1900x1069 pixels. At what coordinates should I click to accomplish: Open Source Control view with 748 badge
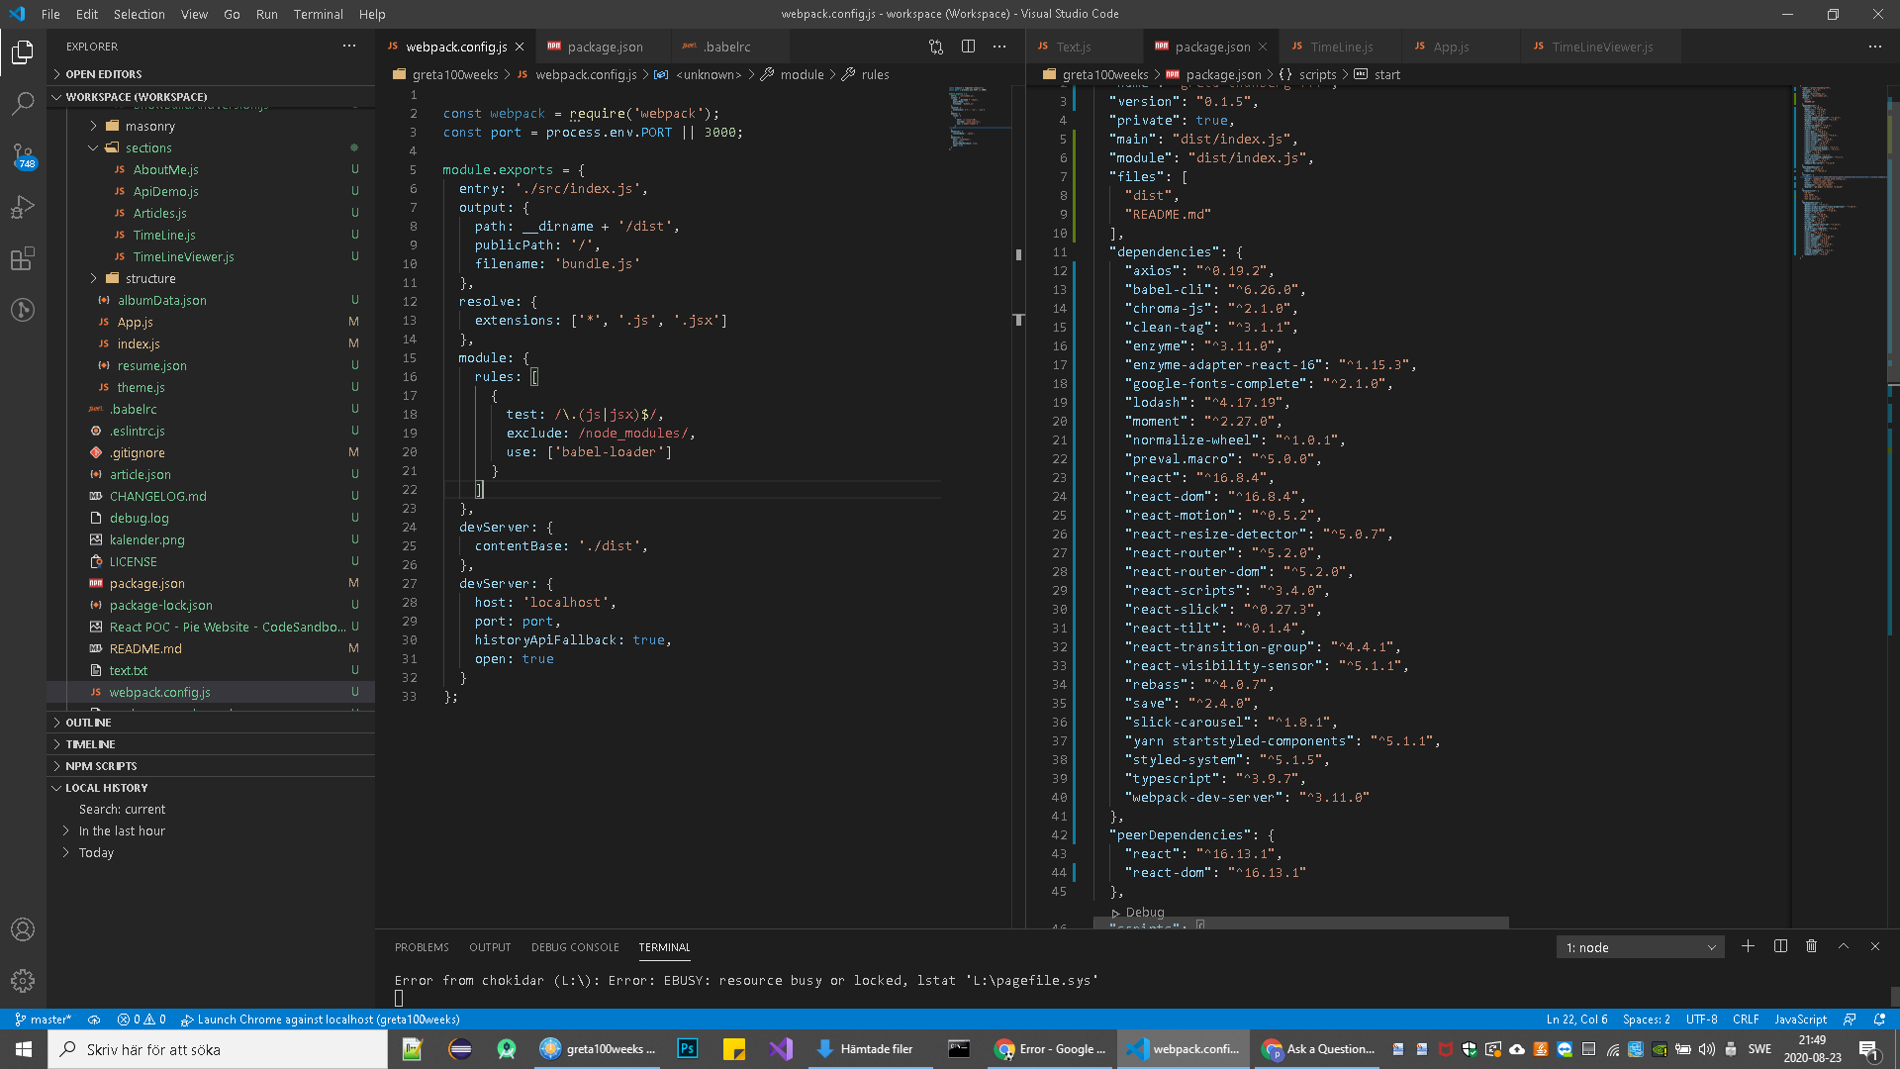[x=23, y=155]
